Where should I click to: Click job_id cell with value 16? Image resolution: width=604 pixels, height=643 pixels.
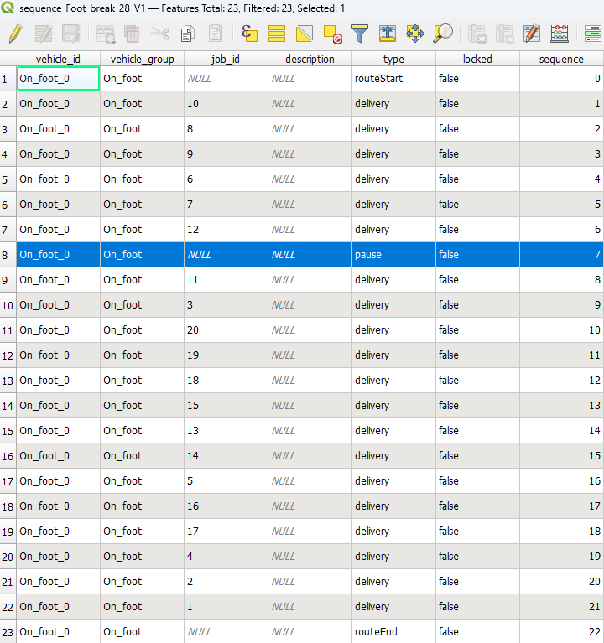(x=226, y=506)
